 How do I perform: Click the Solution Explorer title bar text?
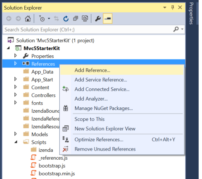[x=23, y=8]
